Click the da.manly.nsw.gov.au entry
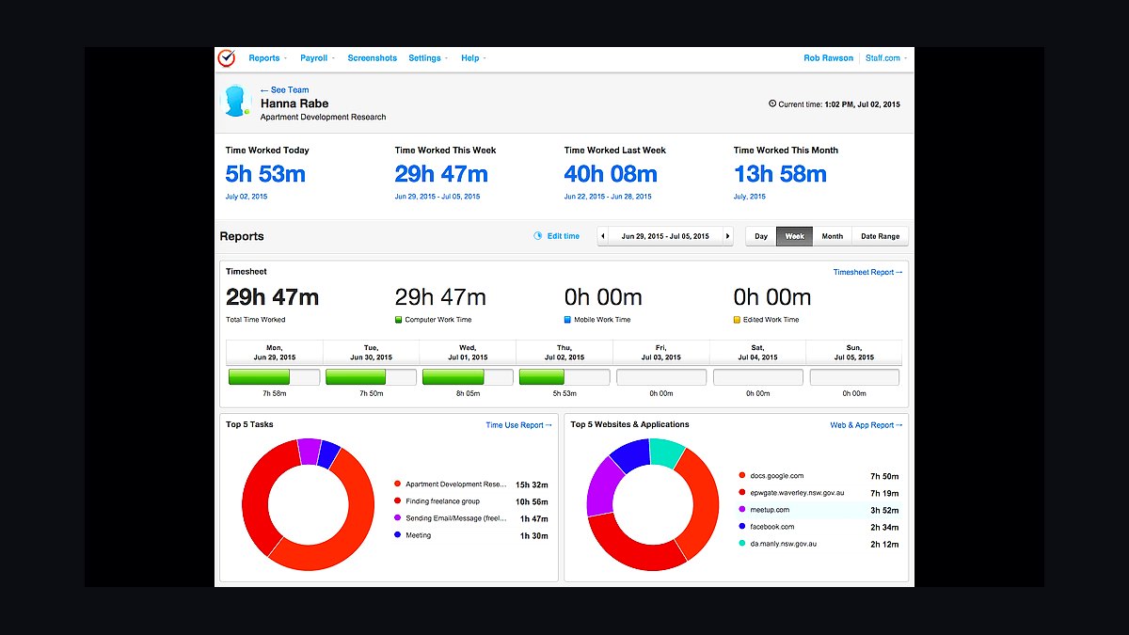Viewport: 1129px width, 635px height. 783,544
